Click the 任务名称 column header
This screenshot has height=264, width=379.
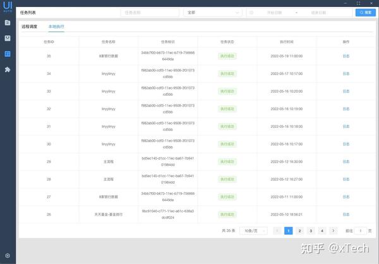point(108,42)
